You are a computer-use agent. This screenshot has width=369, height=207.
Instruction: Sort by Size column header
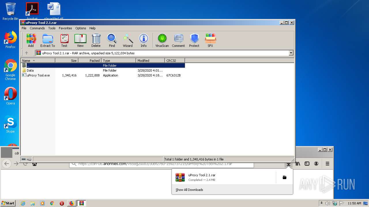click(x=67, y=60)
